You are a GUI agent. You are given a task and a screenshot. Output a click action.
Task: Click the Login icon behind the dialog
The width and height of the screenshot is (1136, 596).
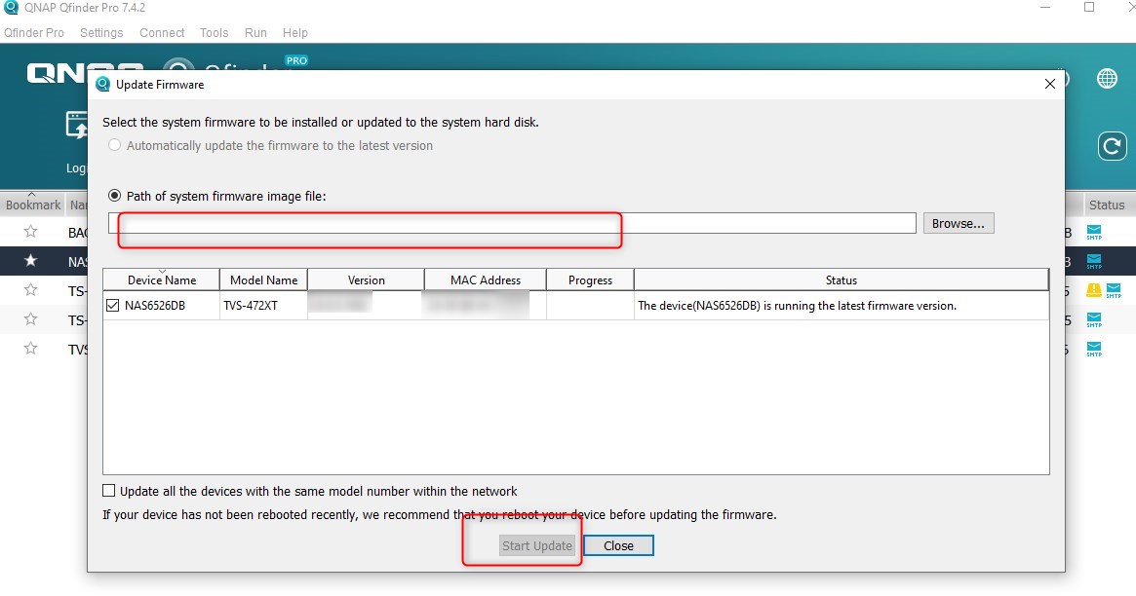[x=76, y=125]
